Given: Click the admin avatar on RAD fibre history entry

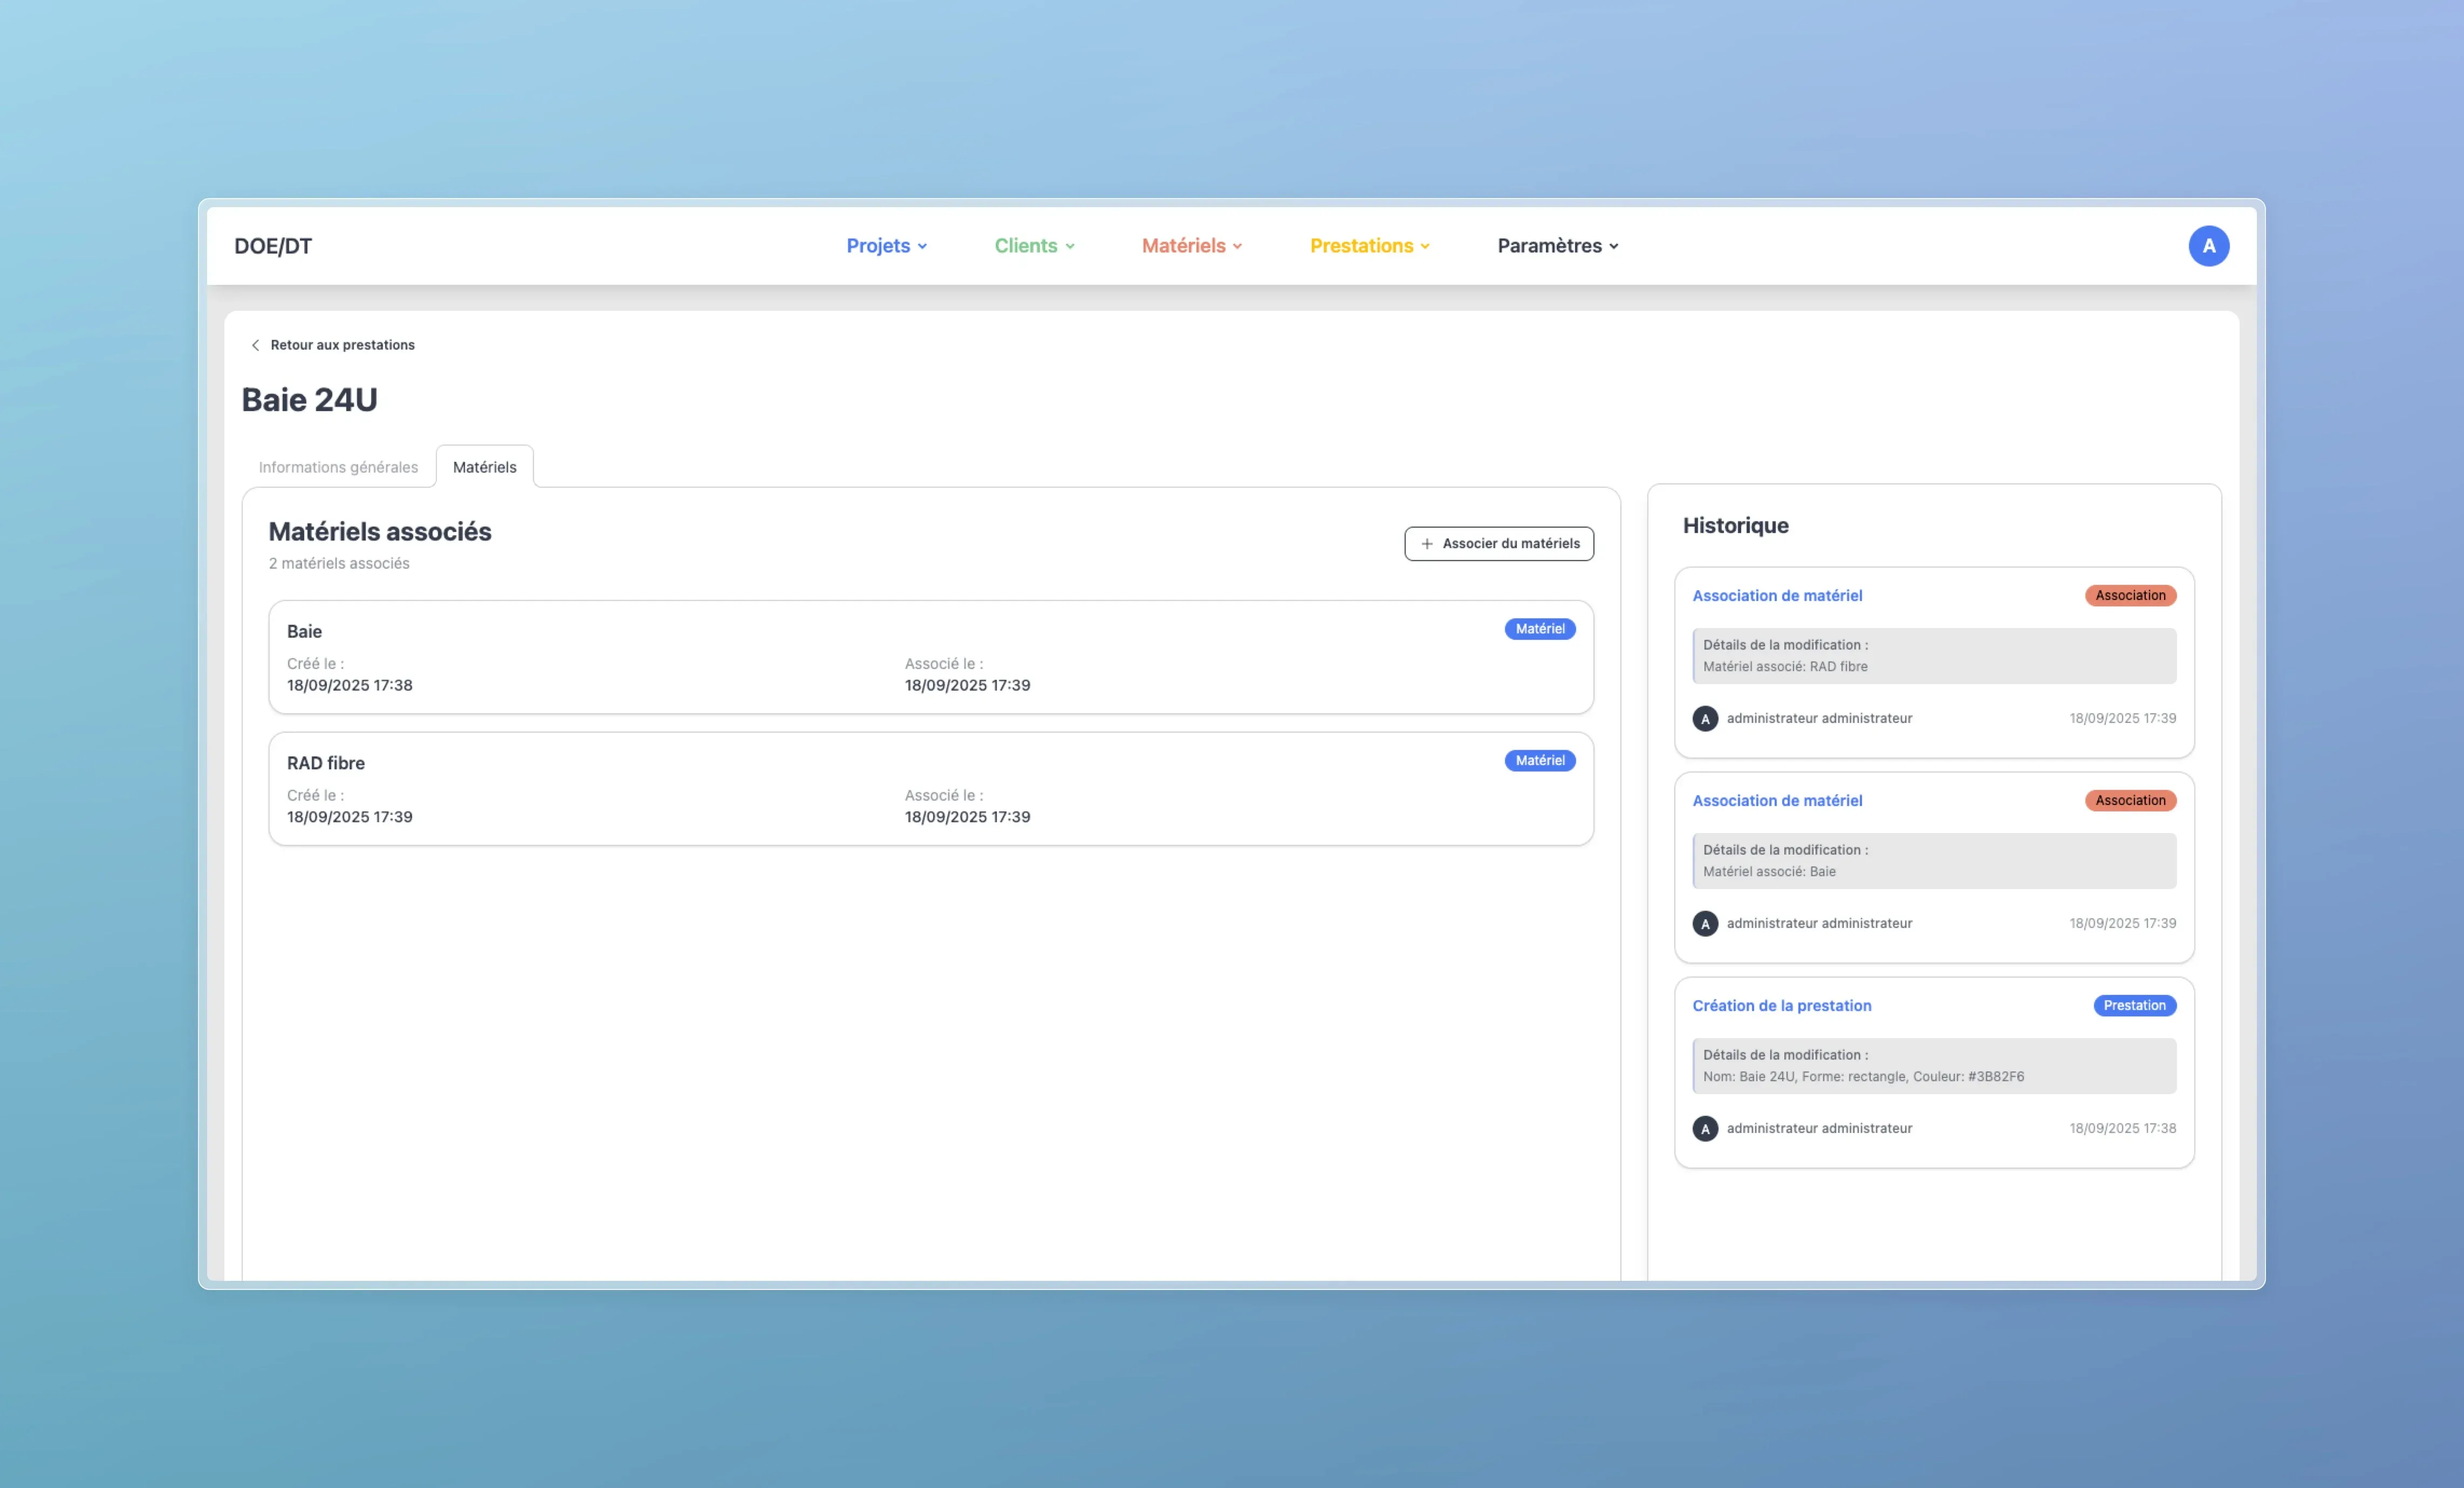Looking at the screenshot, I should (1705, 719).
